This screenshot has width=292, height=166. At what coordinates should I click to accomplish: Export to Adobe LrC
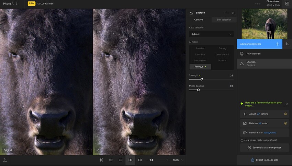pyautogui.click(x=265, y=160)
